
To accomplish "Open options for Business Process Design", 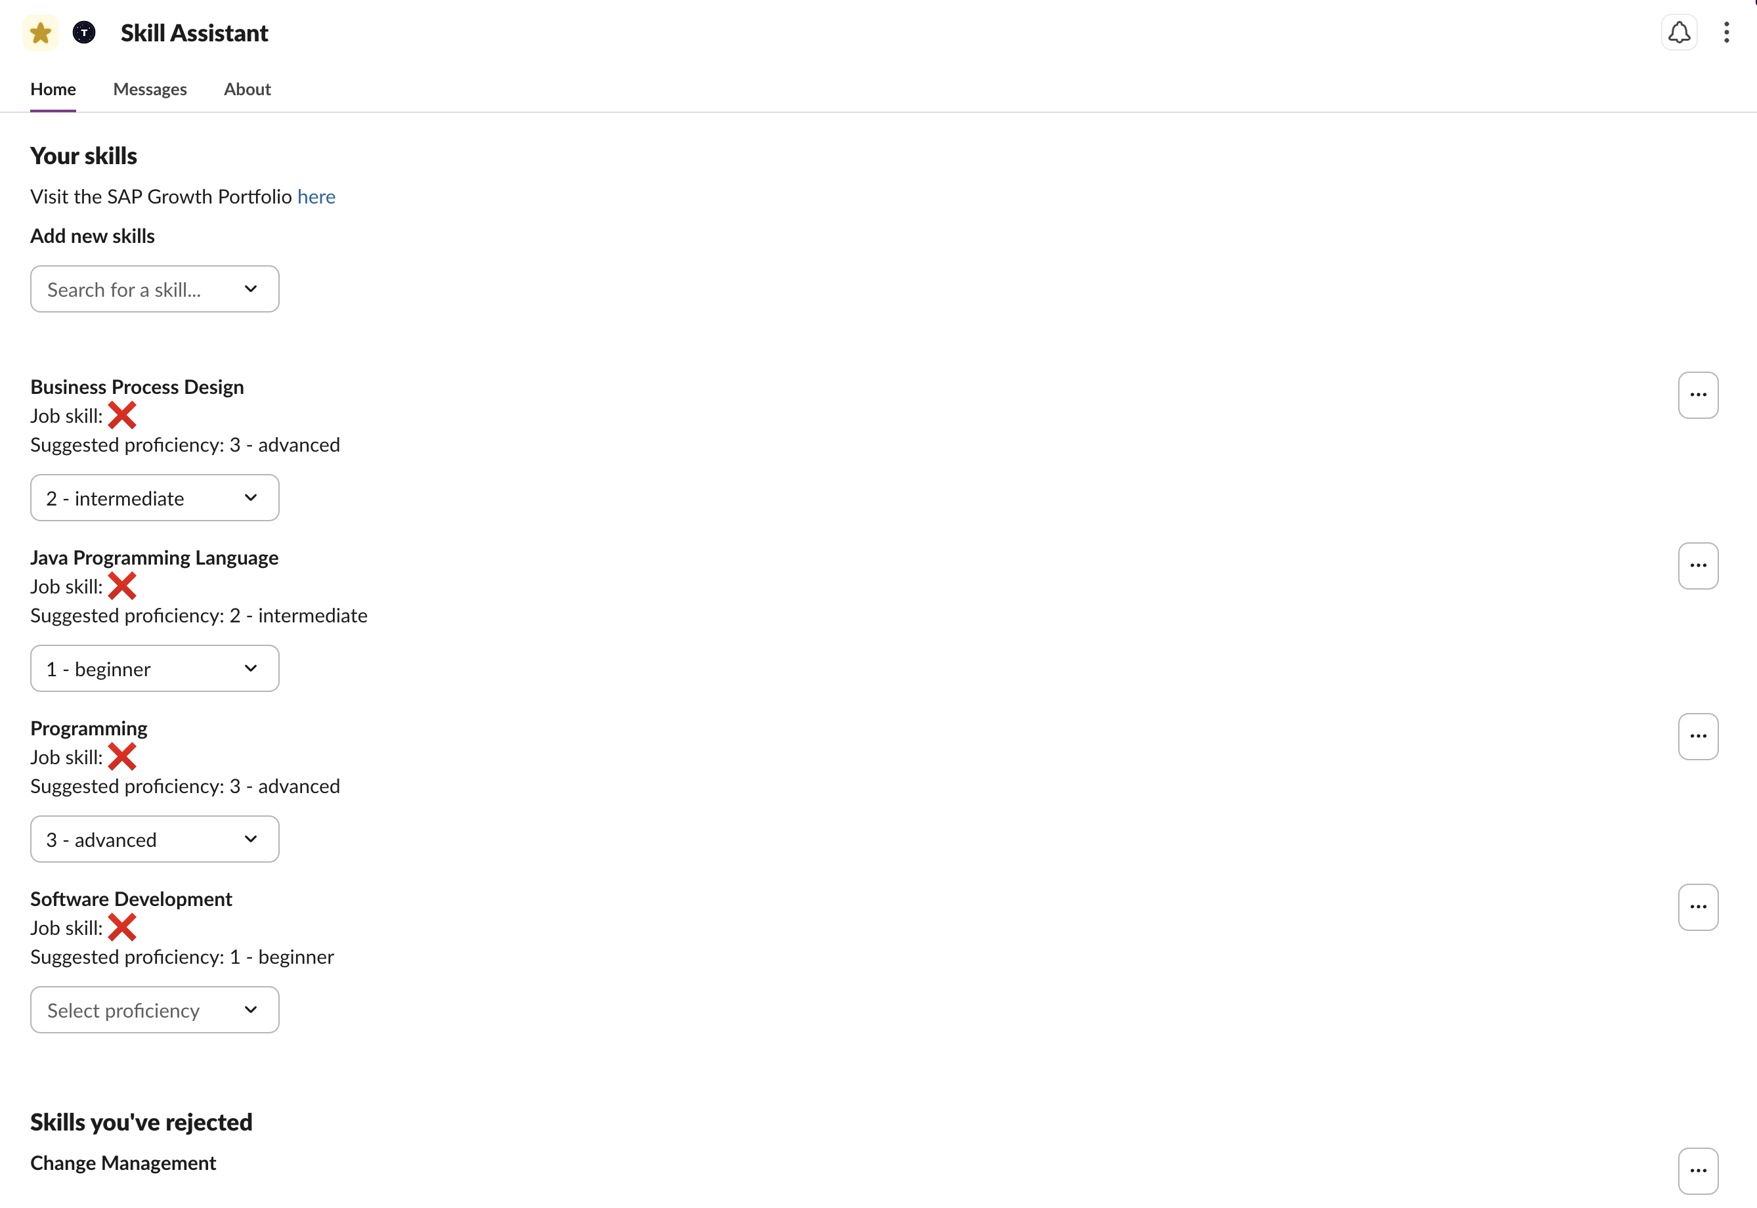I will click(1698, 395).
